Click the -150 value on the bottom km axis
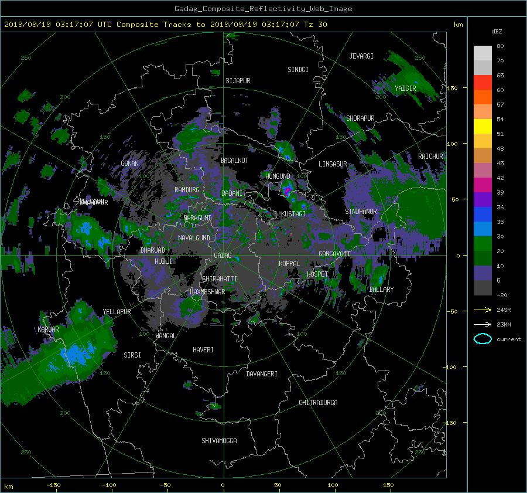The width and height of the screenshot is (527, 493). pyautogui.click(x=53, y=485)
